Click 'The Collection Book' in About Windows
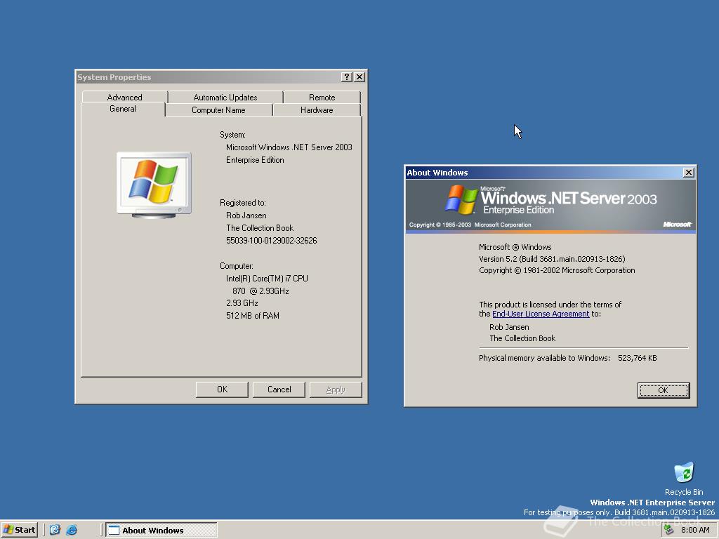719x539 pixels. click(522, 338)
